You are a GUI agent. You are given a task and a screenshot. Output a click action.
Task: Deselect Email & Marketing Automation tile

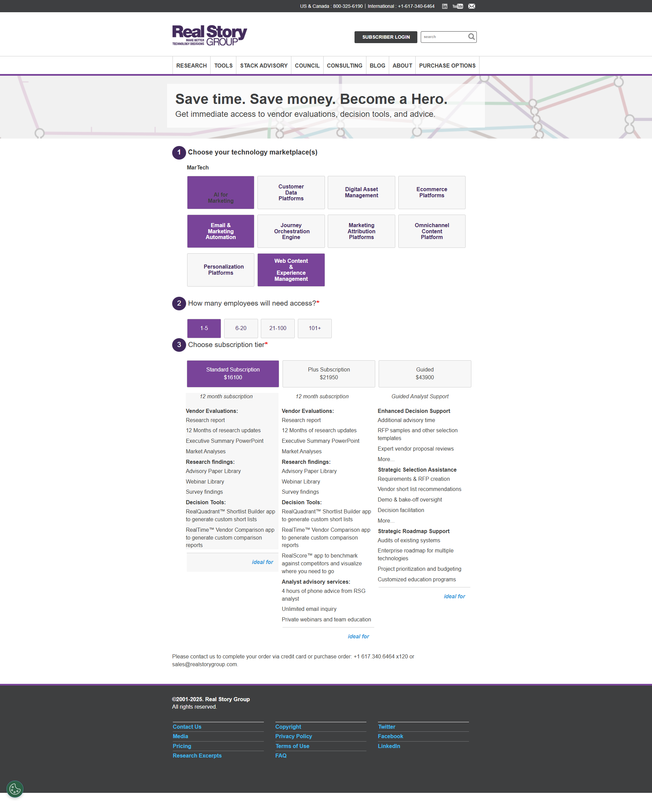click(x=220, y=231)
